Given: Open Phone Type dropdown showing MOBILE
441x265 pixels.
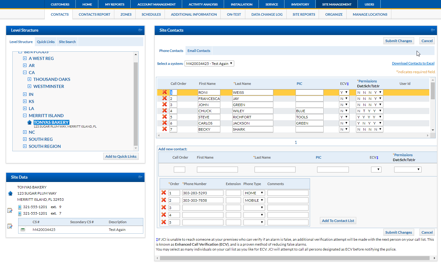Looking at the screenshot, I should pos(254,200).
